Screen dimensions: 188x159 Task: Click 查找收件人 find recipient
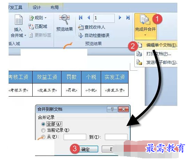(92, 27)
